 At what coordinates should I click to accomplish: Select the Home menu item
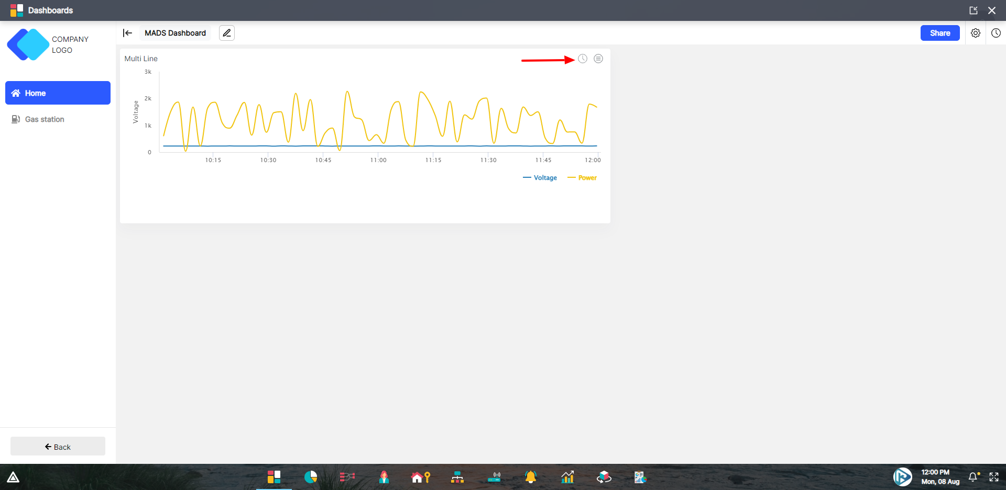pyautogui.click(x=58, y=93)
